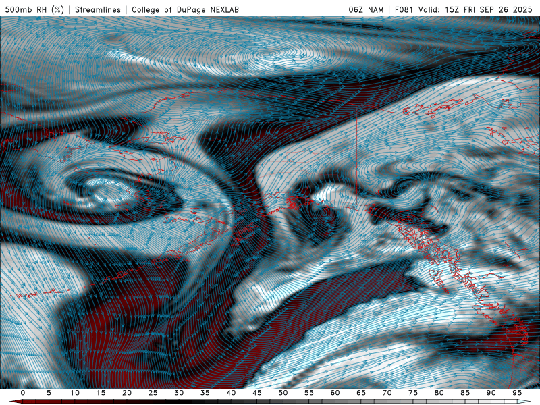The height and width of the screenshot is (405, 540).
Task: Click the "90" label on the color scale
Action: tap(491, 393)
